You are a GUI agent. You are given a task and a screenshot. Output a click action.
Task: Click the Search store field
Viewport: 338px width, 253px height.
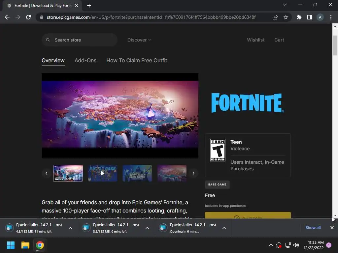coord(80,40)
